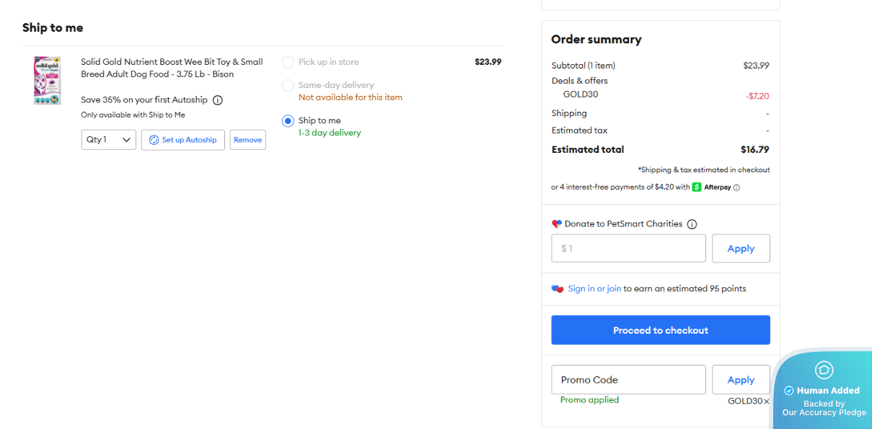Click the info icon beside Autoship savings

click(218, 100)
